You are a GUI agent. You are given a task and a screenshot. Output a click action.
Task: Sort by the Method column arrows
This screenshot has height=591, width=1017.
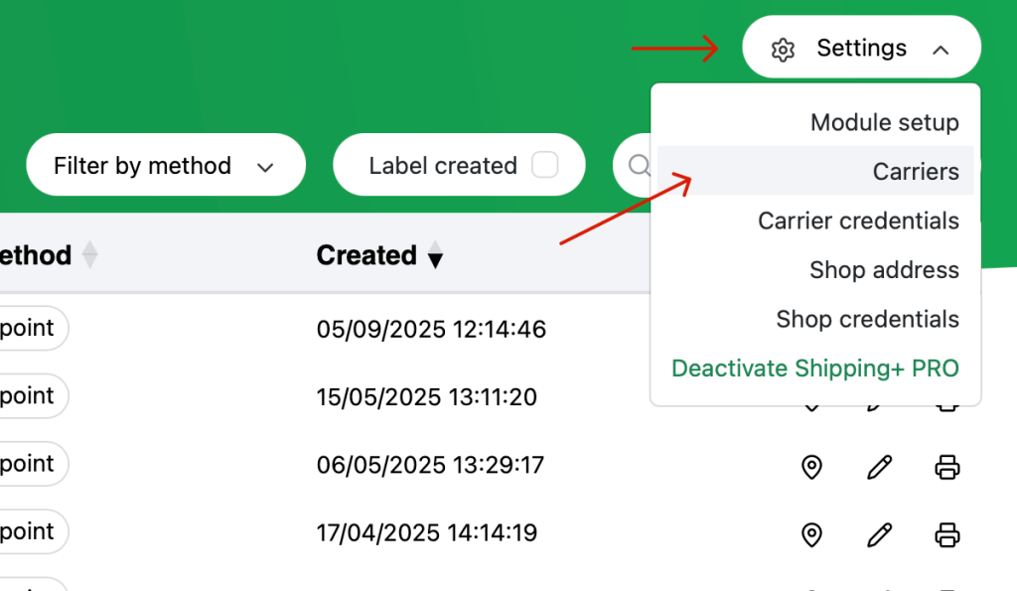pyautogui.click(x=90, y=255)
